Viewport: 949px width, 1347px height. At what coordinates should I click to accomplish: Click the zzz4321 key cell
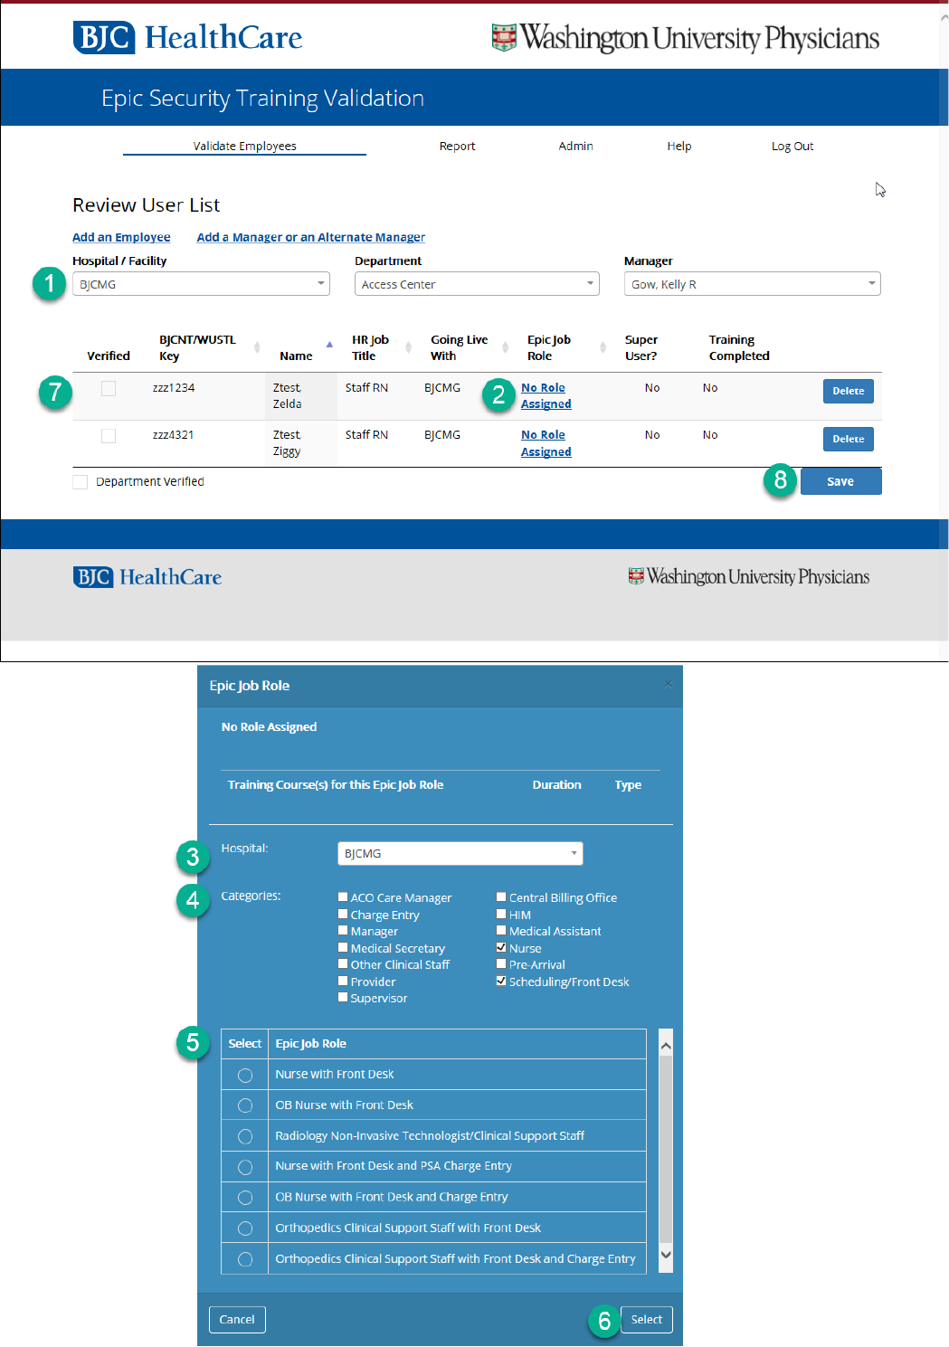pos(173,435)
